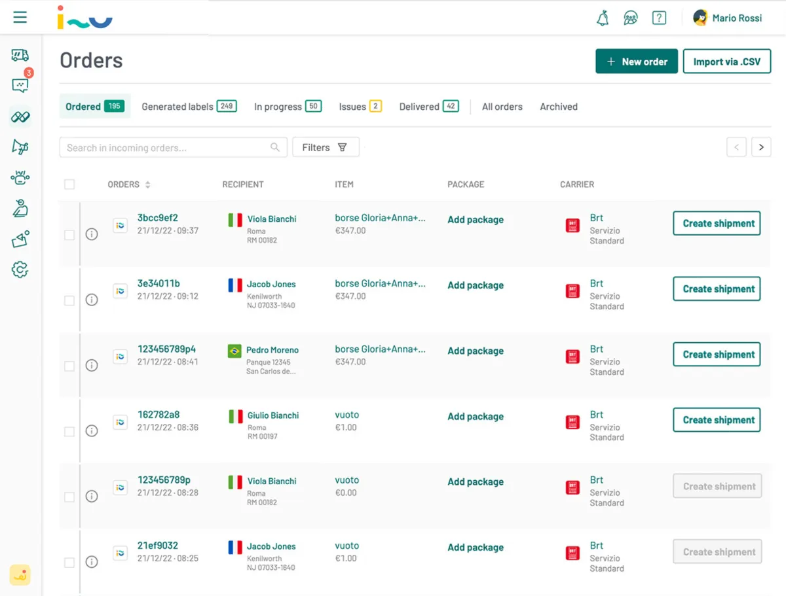The width and height of the screenshot is (786, 596).
Task: Open order link 162782a8
Action: click(159, 415)
